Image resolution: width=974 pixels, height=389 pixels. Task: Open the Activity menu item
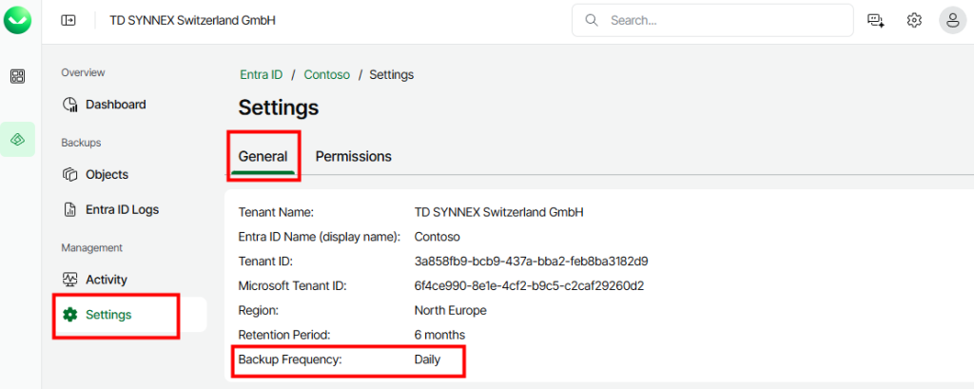point(106,280)
